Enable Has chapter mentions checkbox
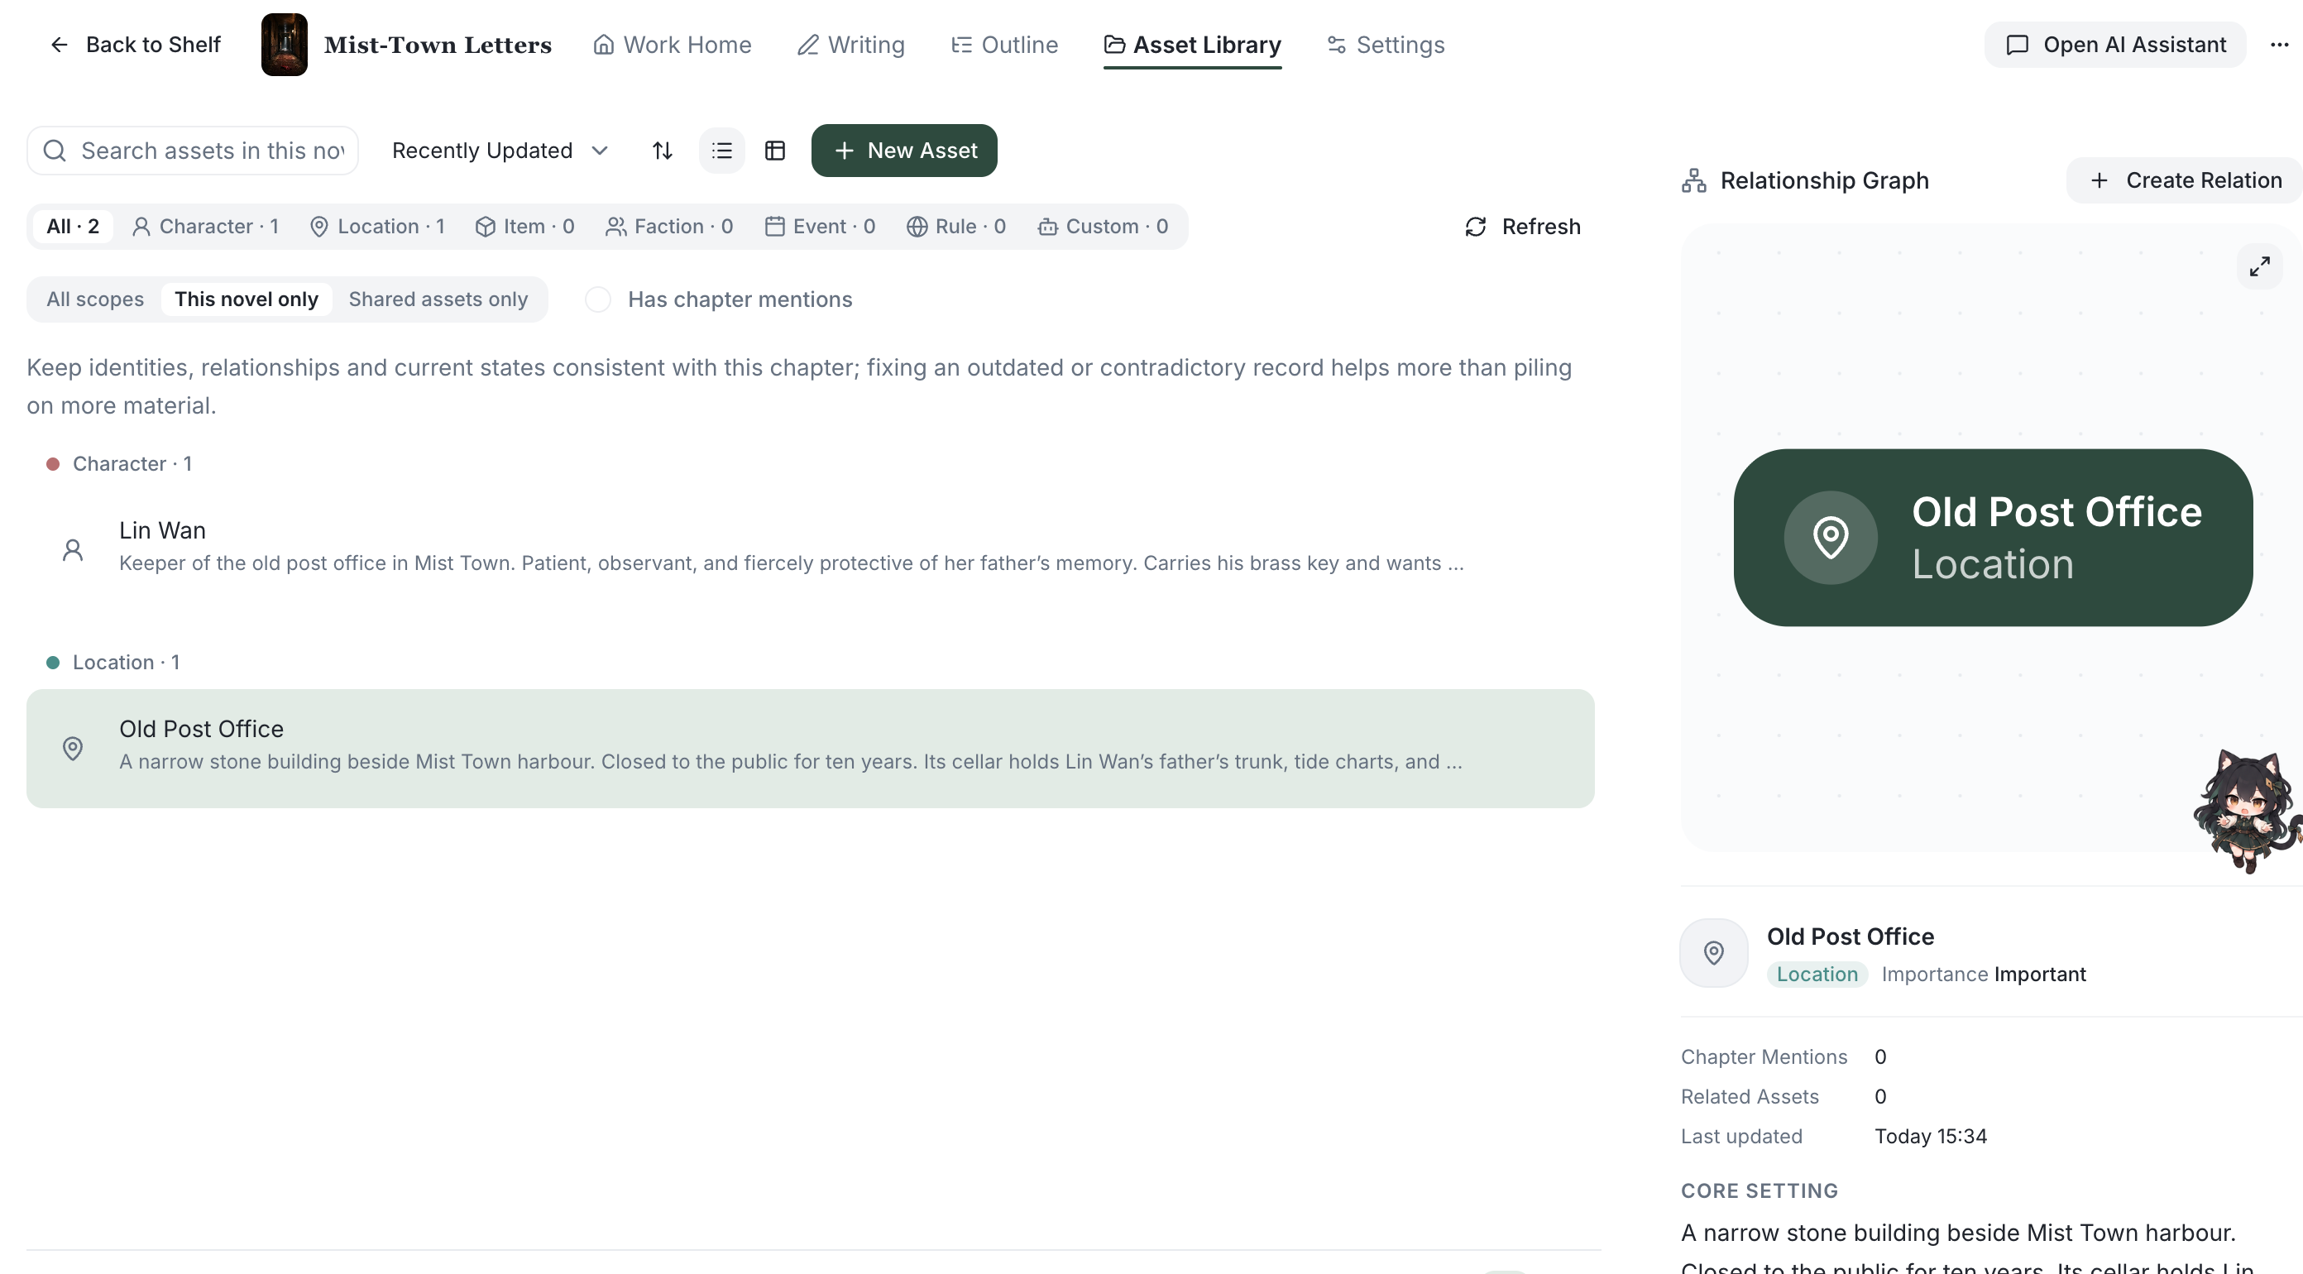 [597, 299]
